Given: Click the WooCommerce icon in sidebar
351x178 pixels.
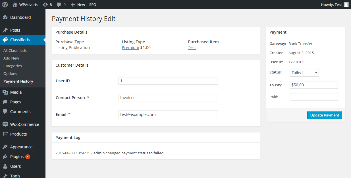Looking at the screenshot, I should [5, 124].
